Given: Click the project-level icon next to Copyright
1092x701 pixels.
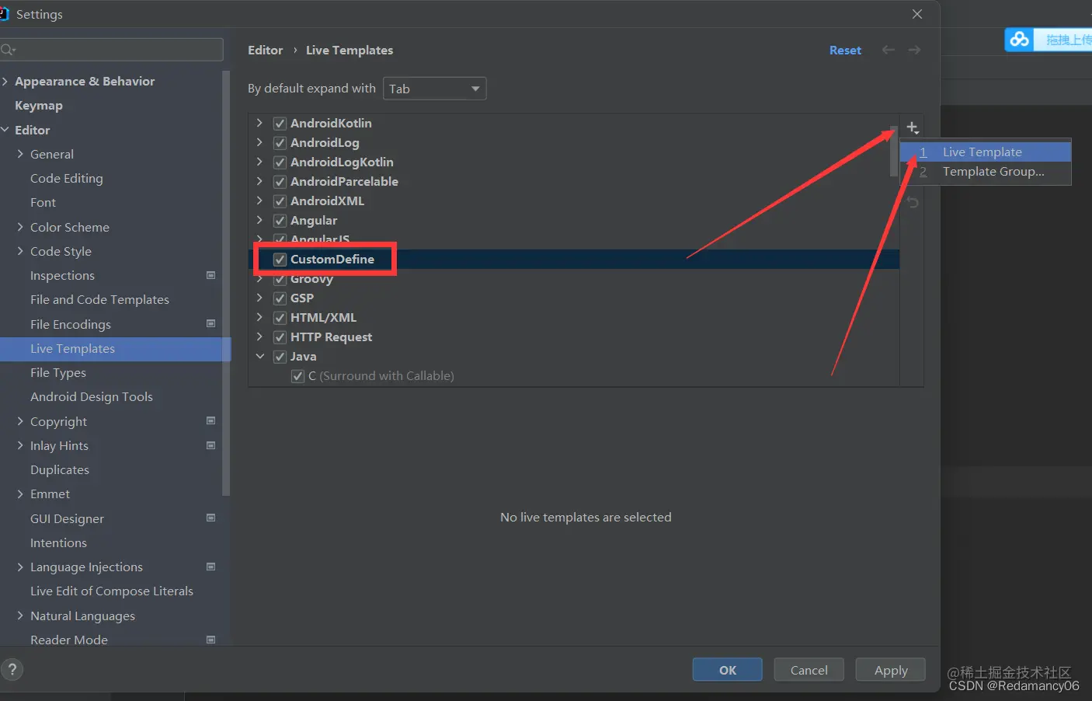Looking at the screenshot, I should click(210, 421).
